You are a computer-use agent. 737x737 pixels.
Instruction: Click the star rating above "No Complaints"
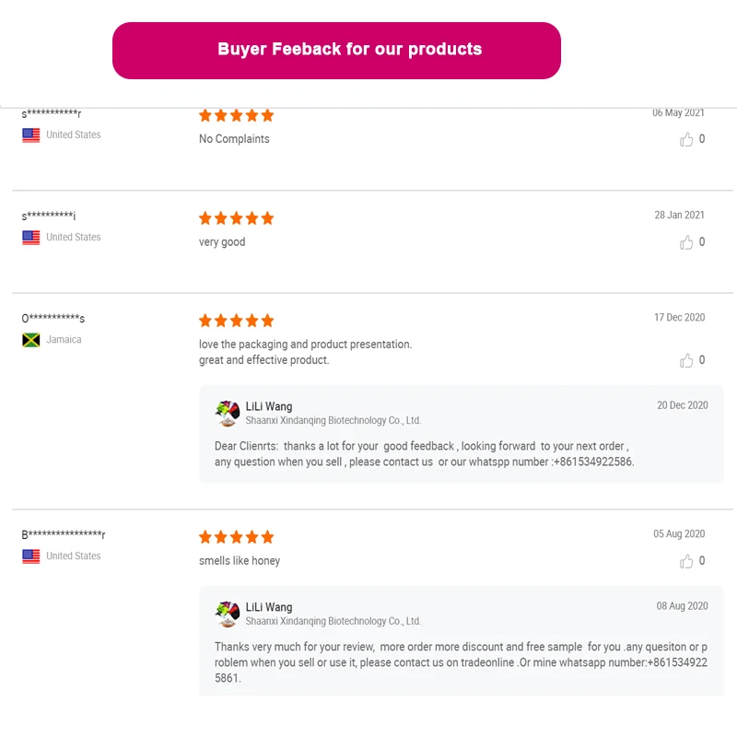[237, 115]
